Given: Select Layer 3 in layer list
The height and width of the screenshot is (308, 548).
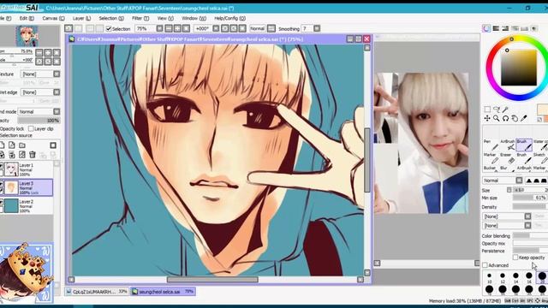Looking at the screenshot, I should point(27,187).
